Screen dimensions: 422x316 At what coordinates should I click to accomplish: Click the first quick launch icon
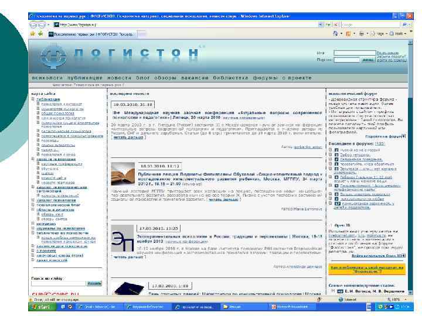pos(63,307)
